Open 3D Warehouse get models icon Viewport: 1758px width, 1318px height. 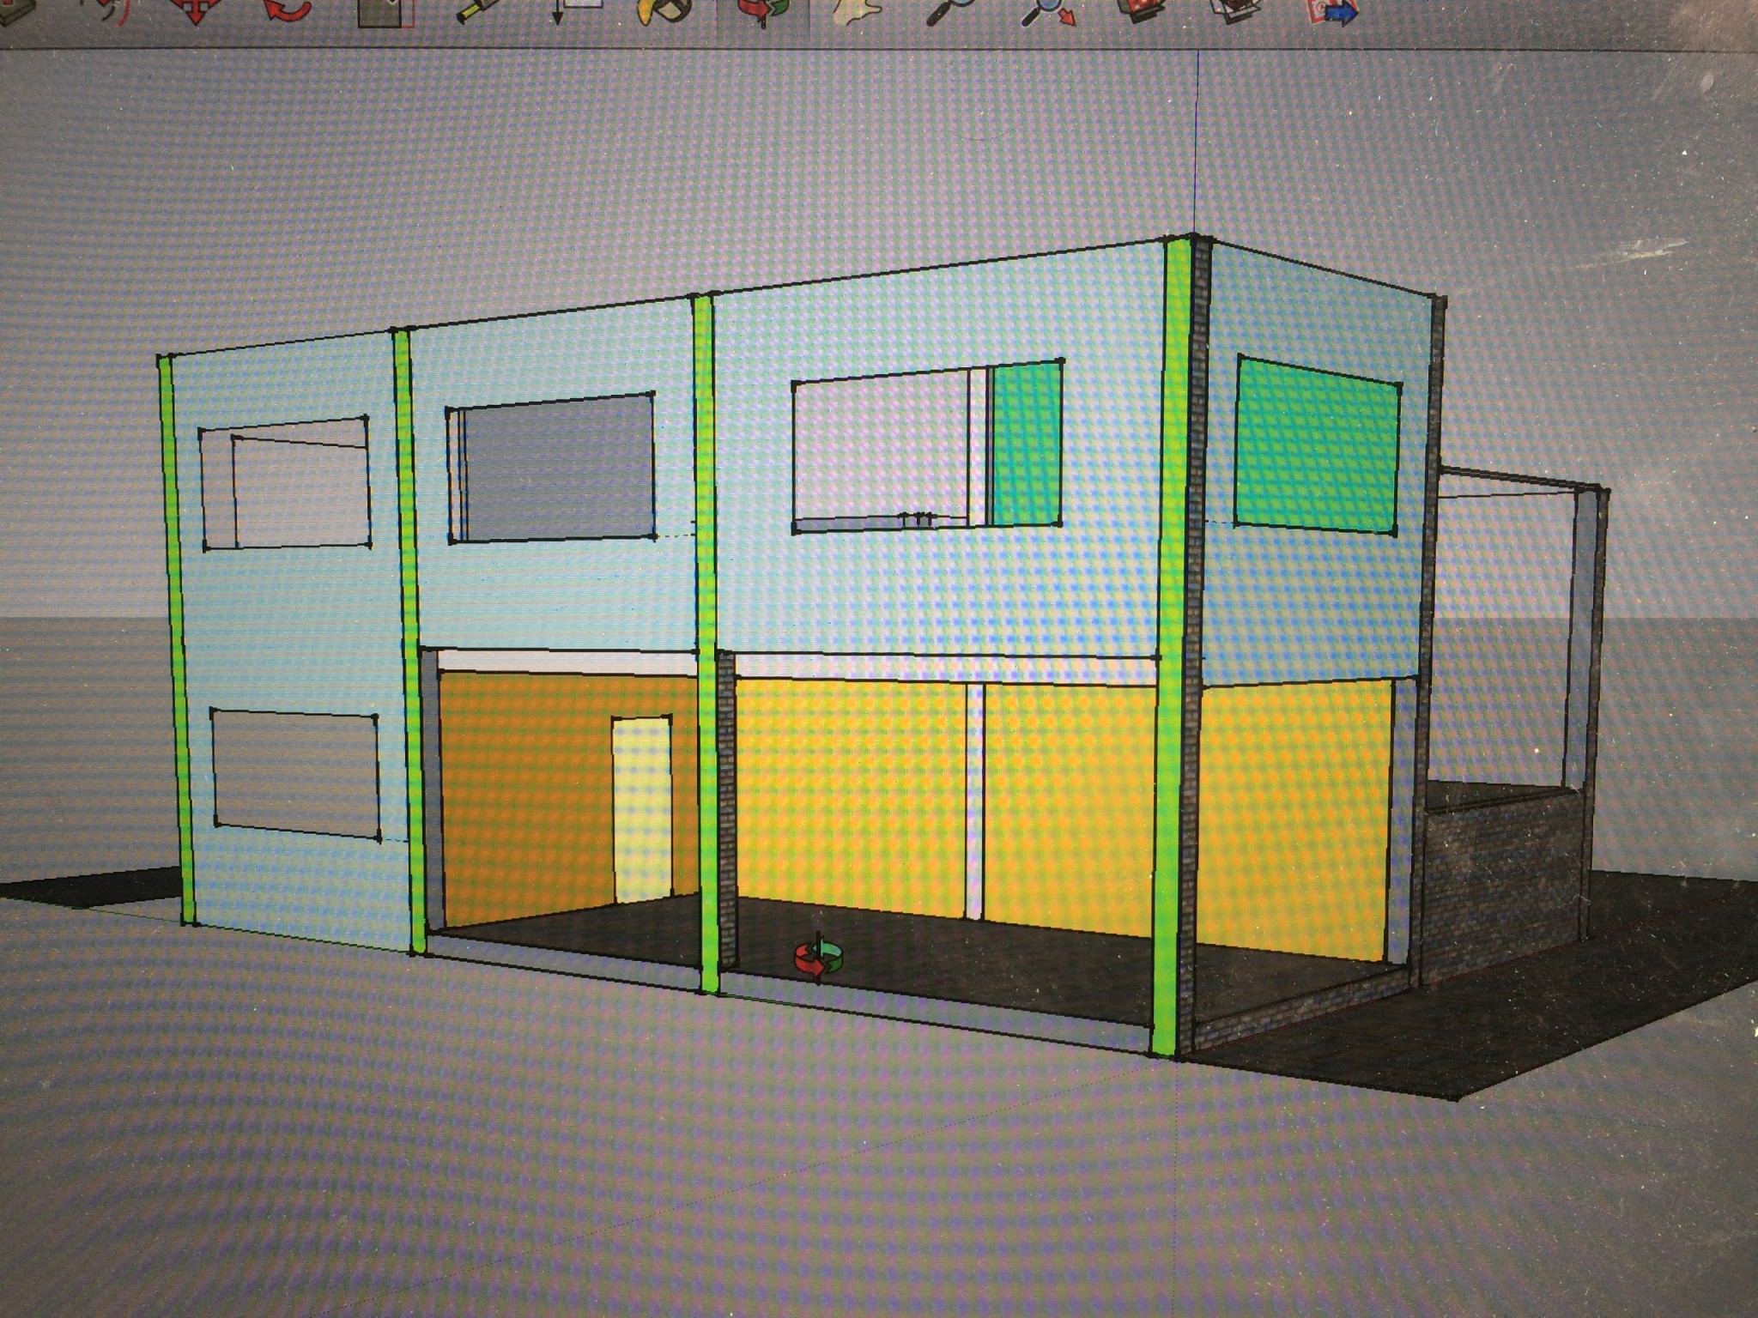[x=1140, y=10]
